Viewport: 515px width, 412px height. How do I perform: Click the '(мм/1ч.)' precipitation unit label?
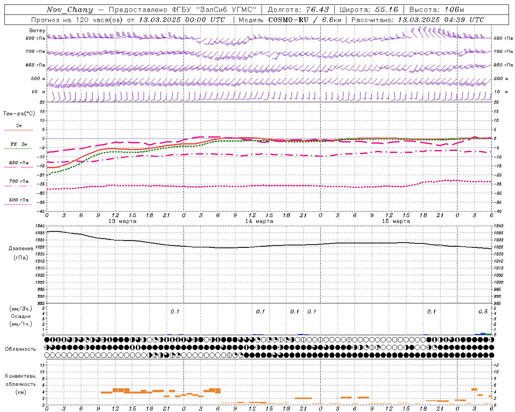21,324
